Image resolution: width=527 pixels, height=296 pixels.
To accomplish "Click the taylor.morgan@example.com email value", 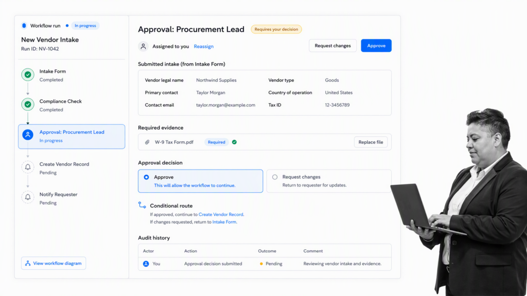I will (226, 105).
